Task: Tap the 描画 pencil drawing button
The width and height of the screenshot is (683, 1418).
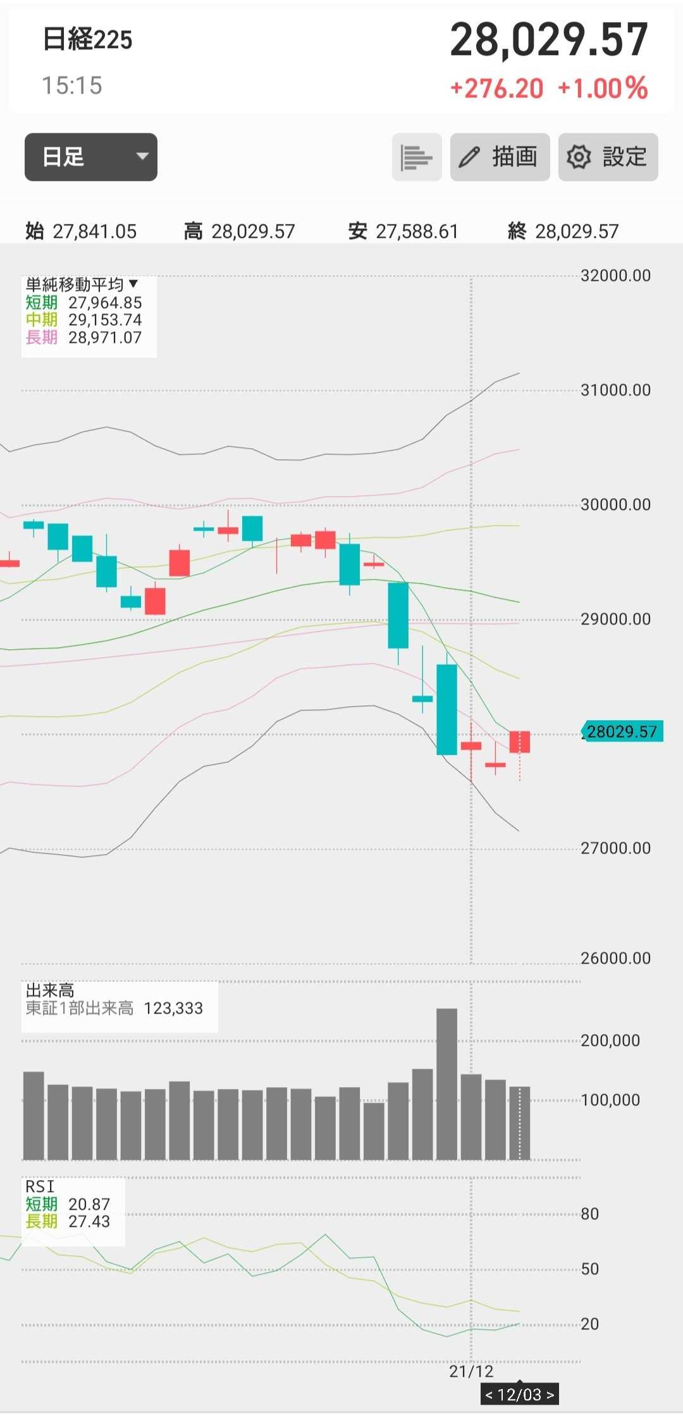Action: (500, 157)
